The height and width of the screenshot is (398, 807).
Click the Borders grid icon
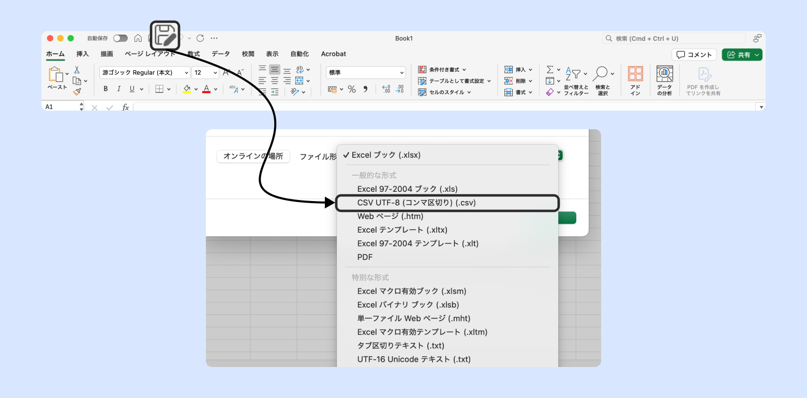pyautogui.click(x=159, y=89)
